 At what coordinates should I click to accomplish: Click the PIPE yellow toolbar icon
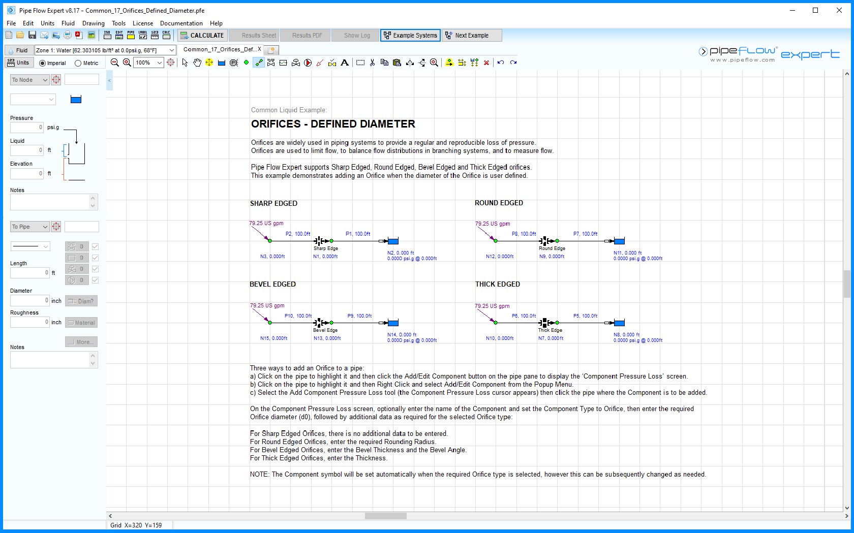pyautogui.click(x=131, y=35)
